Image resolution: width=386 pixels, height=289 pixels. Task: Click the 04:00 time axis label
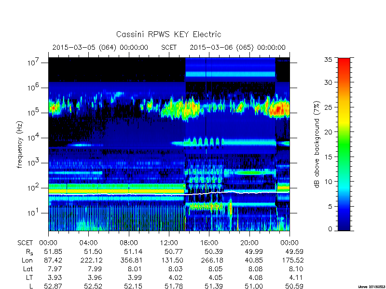tap(88, 243)
